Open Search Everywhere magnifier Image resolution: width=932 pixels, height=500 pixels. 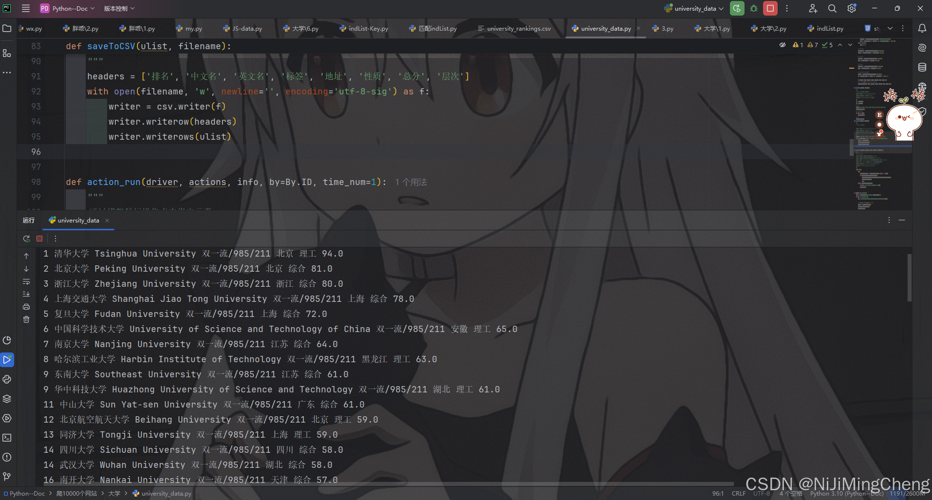click(x=832, y=8)
